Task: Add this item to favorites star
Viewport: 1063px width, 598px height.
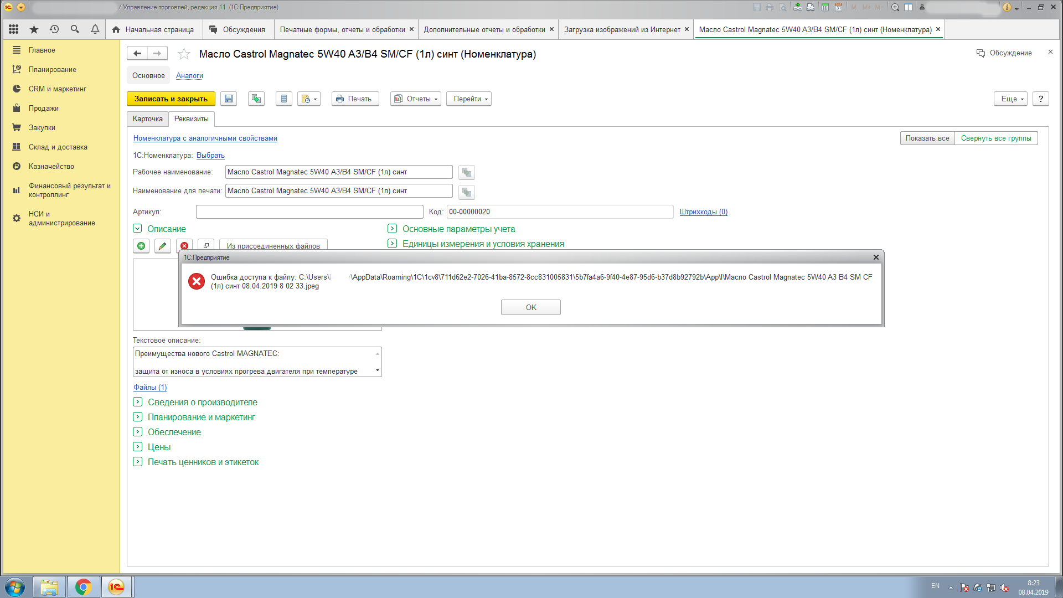Action: coord(184,54)
